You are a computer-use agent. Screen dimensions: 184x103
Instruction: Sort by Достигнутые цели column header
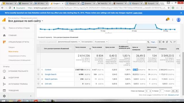[152, 48]
